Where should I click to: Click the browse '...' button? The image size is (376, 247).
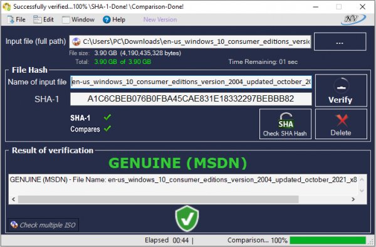coord(340,42)
